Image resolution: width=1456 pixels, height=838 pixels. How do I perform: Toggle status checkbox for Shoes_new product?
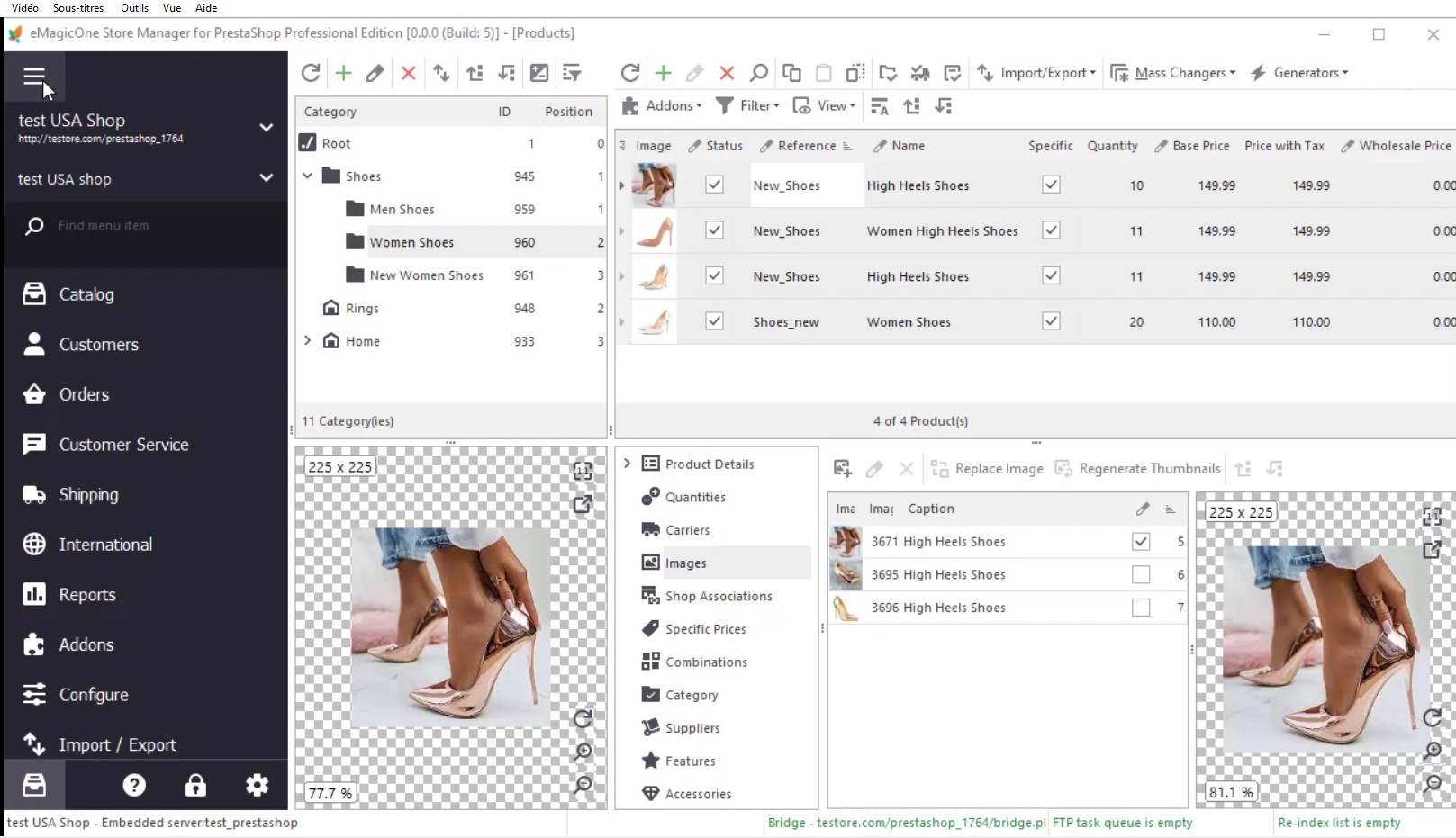(x=714, y=321)
